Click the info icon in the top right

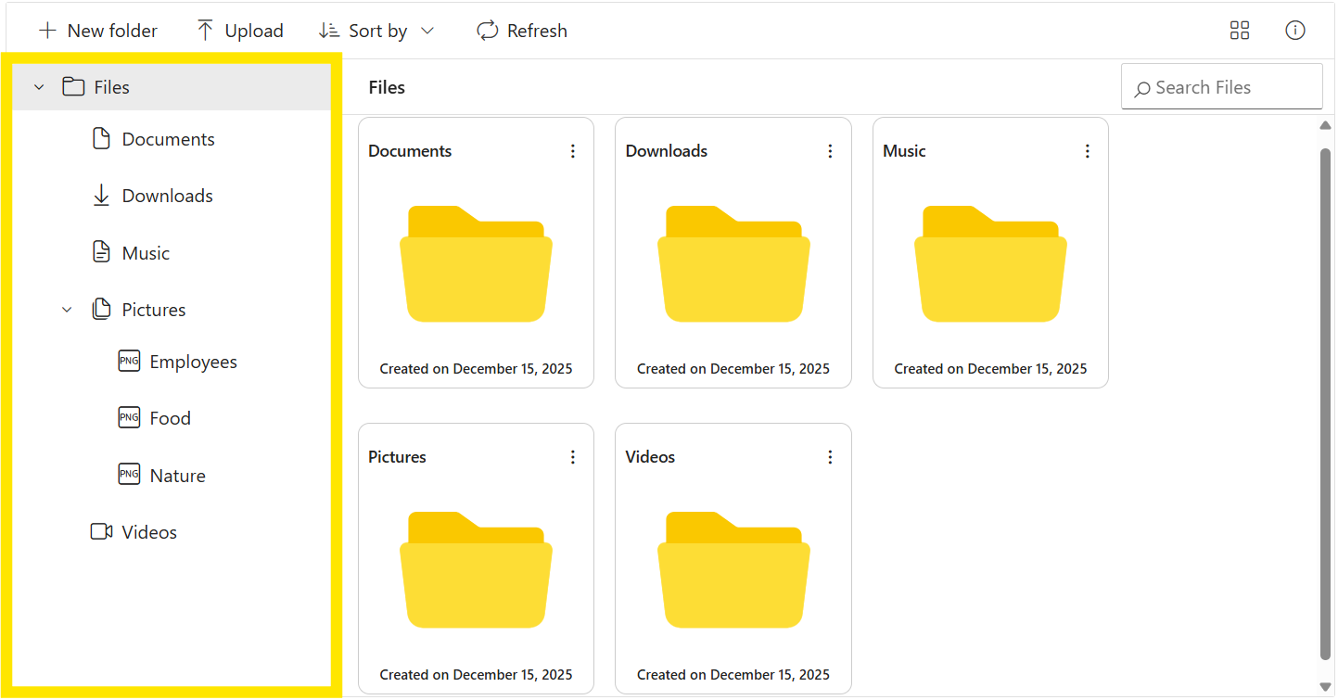click(x=1295, y=30)
